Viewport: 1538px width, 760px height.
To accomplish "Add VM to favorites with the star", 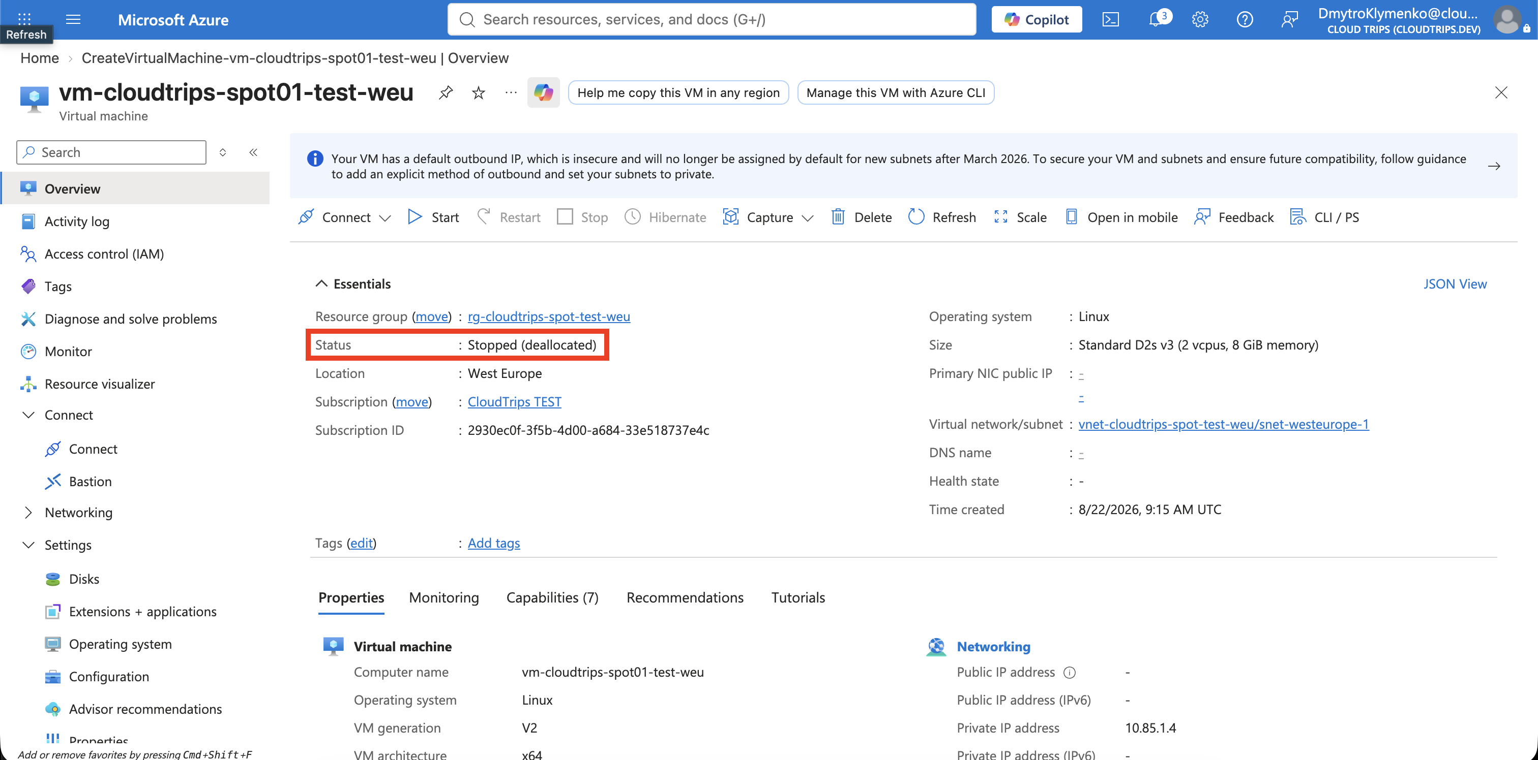I will [x=478, y=92].
